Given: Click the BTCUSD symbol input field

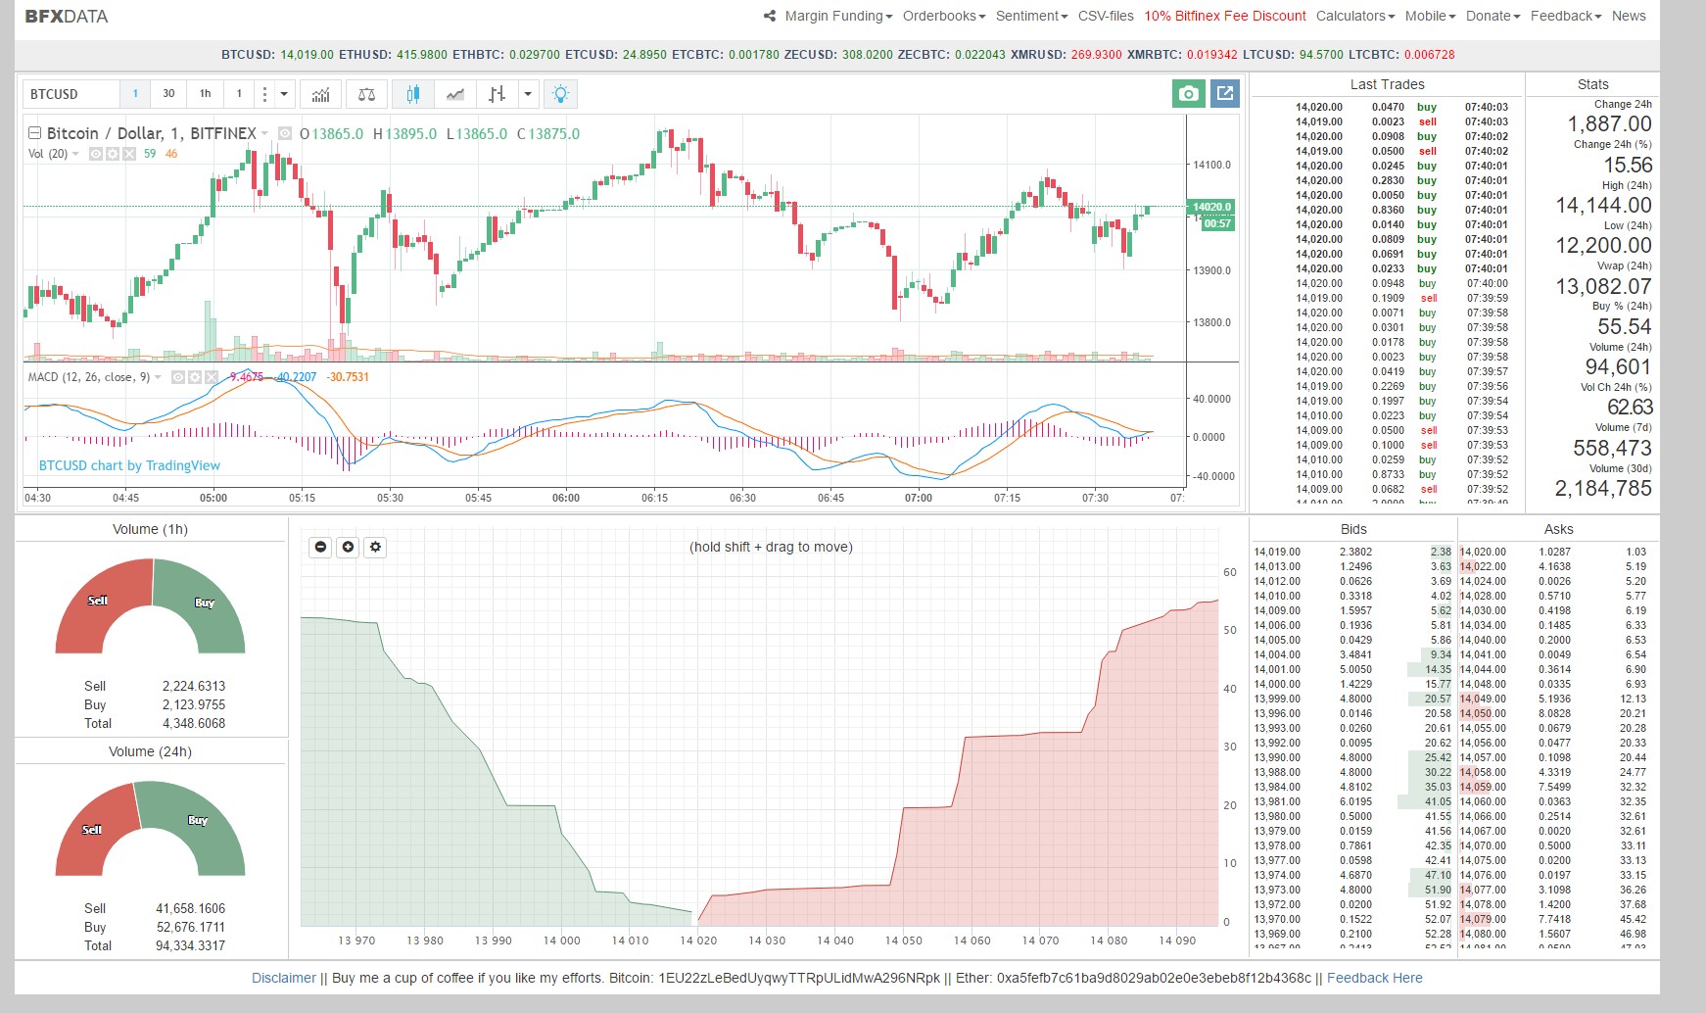Looking at the screenshot, I should point(71,94).
